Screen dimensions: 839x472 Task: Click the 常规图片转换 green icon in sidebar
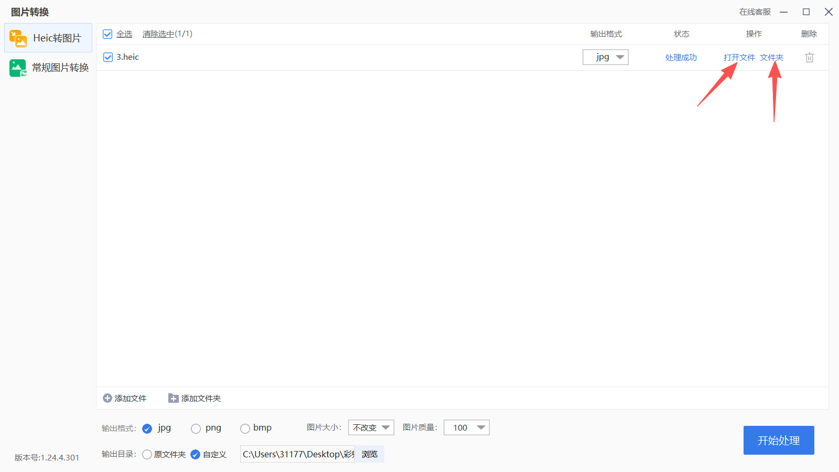pos(18,68)
